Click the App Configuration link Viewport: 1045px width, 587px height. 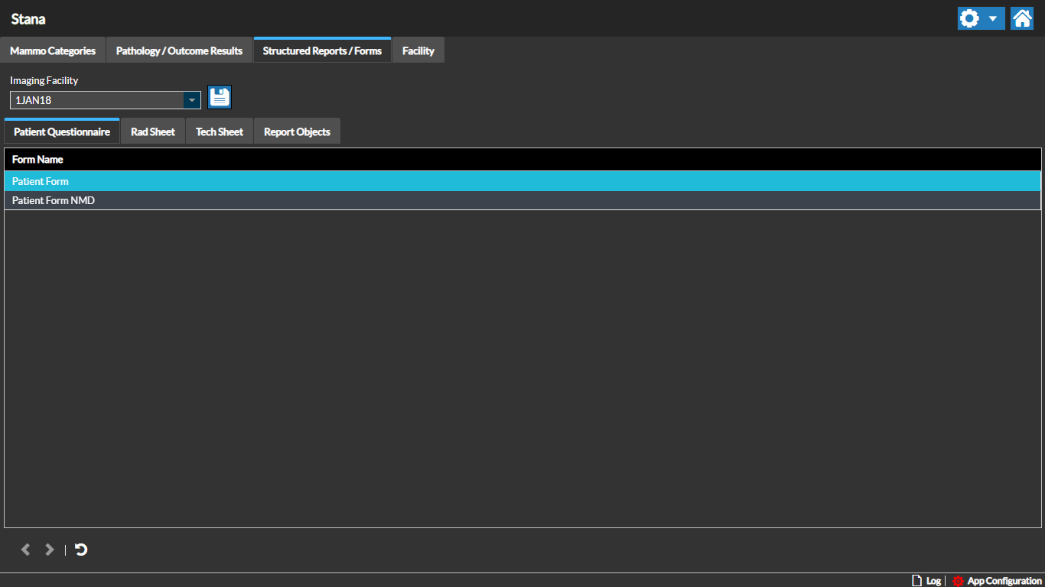click(998, 581)
